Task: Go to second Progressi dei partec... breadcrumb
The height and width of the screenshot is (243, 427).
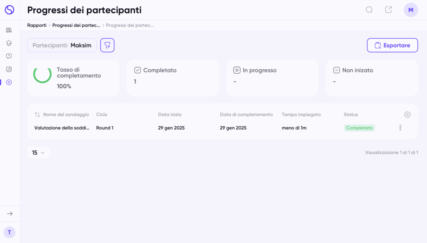Action: click(x=130, y=25)
